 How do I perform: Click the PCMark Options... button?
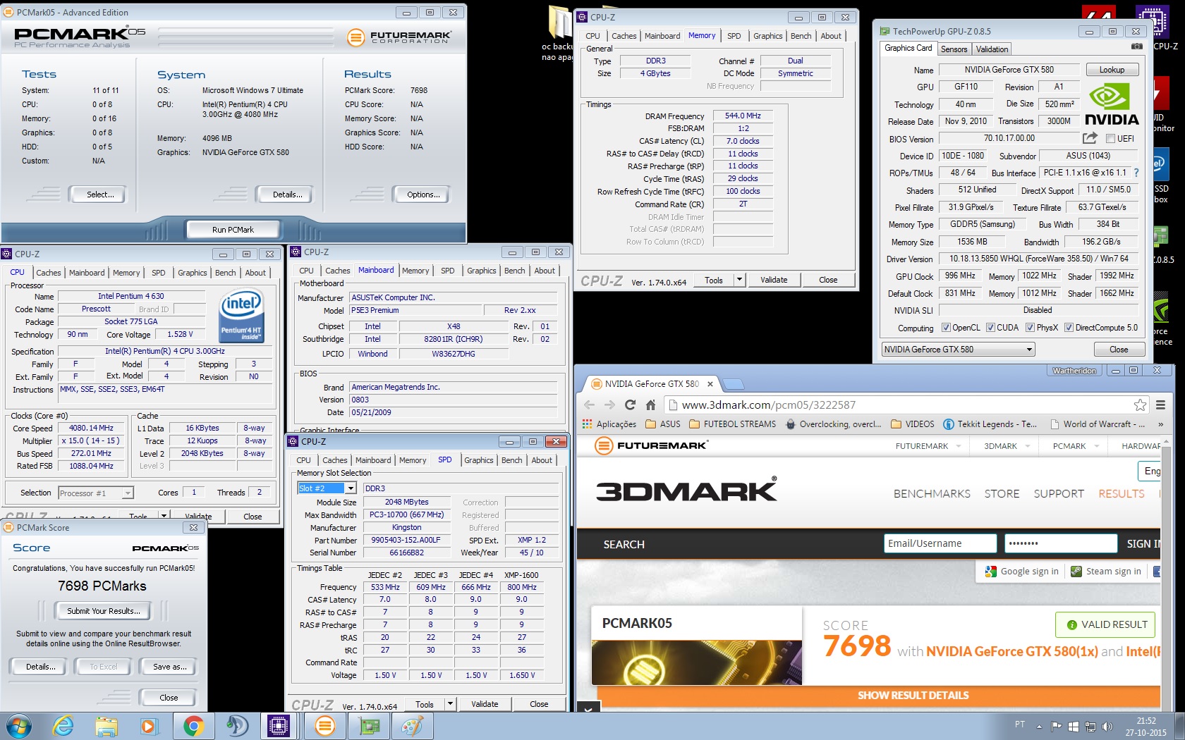pos(423,195)
